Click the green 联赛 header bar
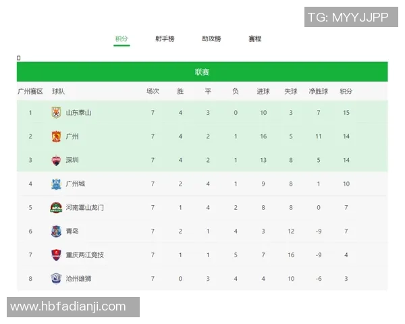Screen dimensions: 405x324 [202, 72]
